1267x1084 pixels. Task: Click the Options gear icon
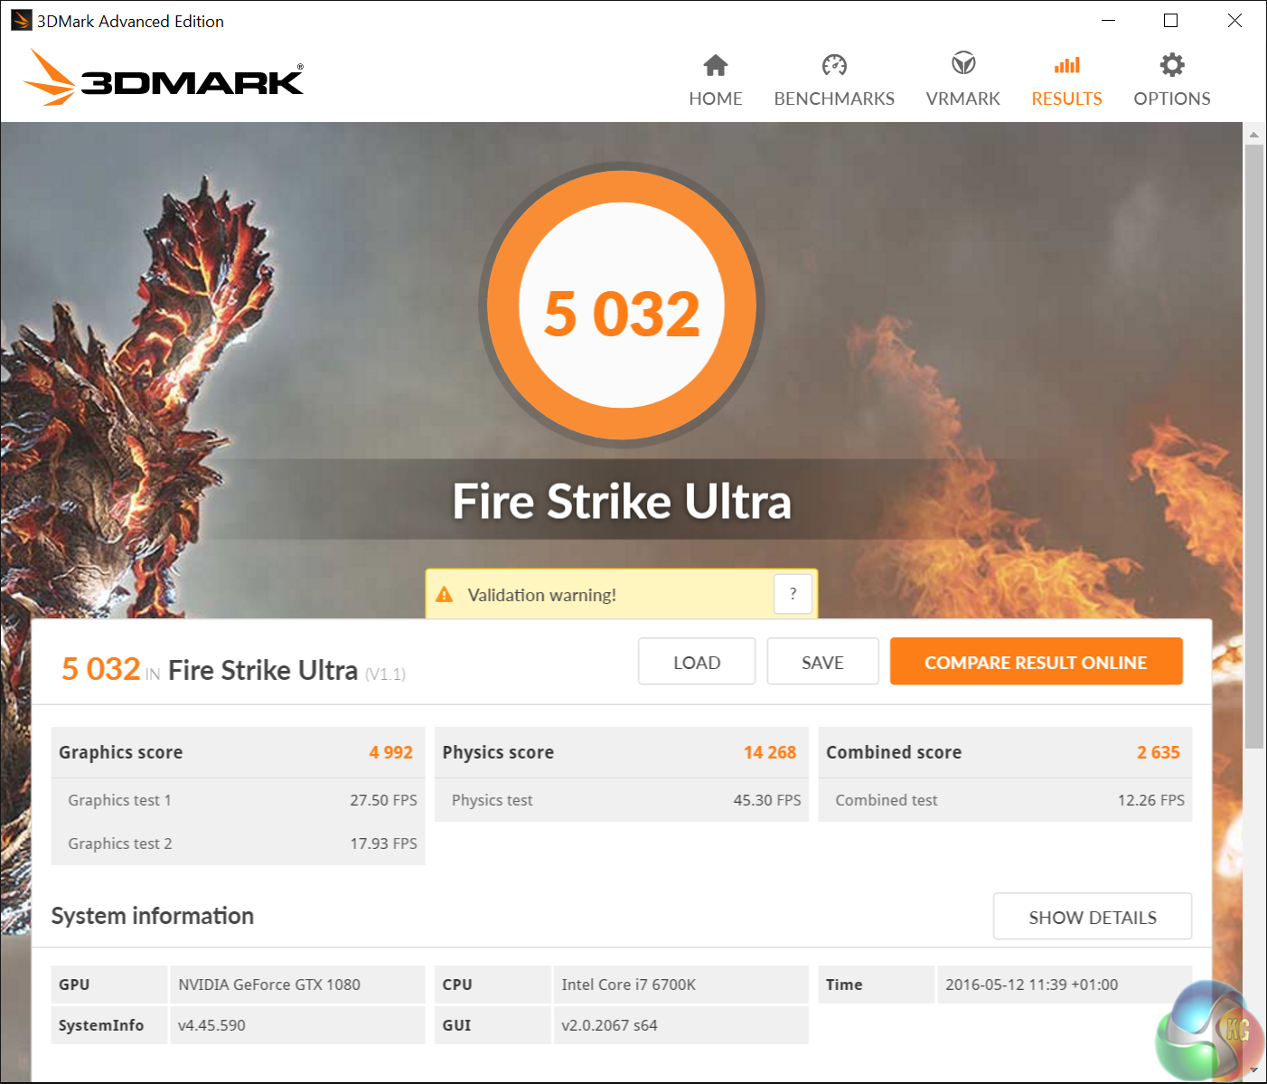(x=1172, y=64)
